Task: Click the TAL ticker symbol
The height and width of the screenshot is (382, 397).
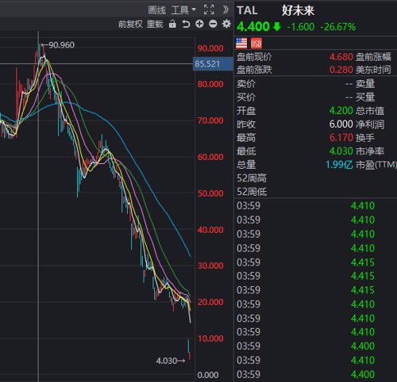Action: click(247, 10)
